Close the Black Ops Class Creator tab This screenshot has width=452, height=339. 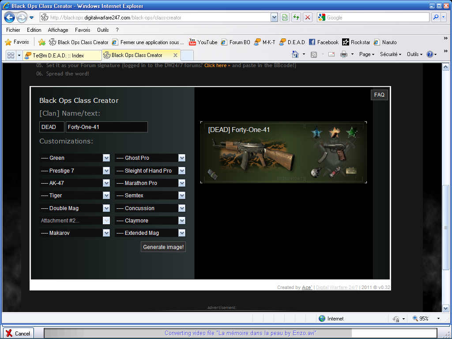(x=175, y=55)
